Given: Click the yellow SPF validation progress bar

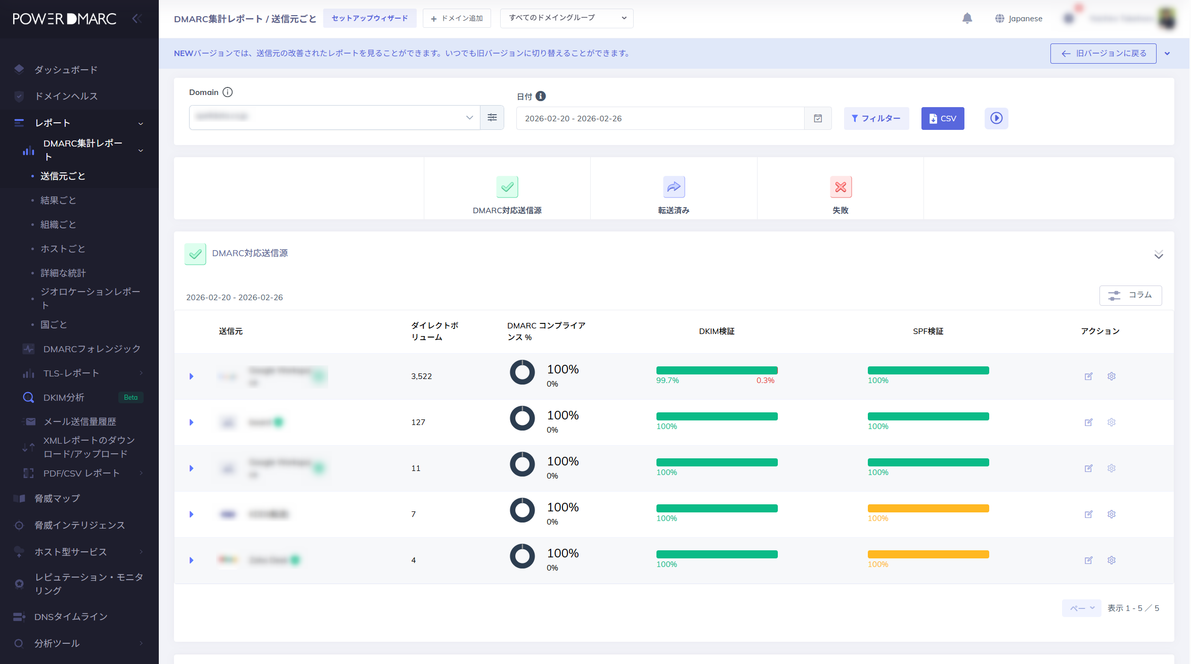Looking at the screenshot, I should [x=928, y=508].
